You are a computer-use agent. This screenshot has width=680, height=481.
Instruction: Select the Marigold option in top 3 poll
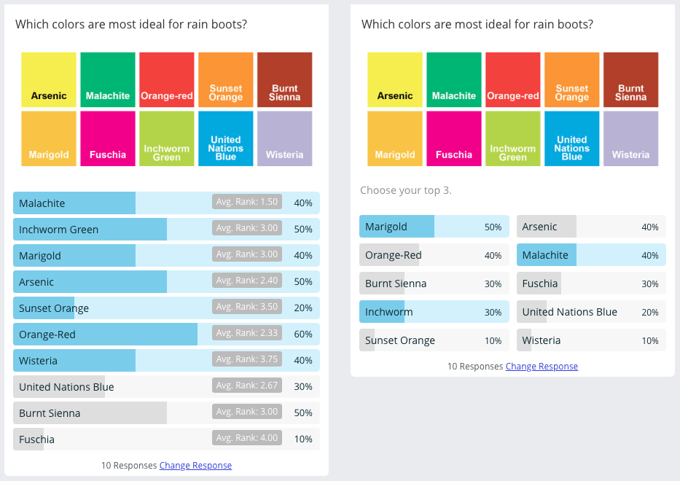[x=434, y=227]
